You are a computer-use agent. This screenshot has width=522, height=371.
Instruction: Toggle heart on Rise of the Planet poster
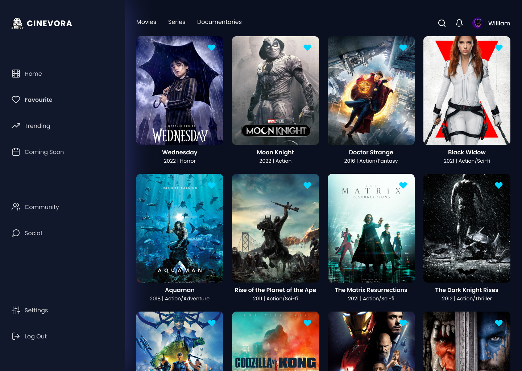pos(307,185)
